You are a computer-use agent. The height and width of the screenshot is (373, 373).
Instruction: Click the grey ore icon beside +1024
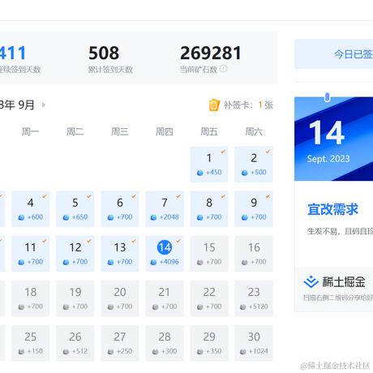click(243, 352)
